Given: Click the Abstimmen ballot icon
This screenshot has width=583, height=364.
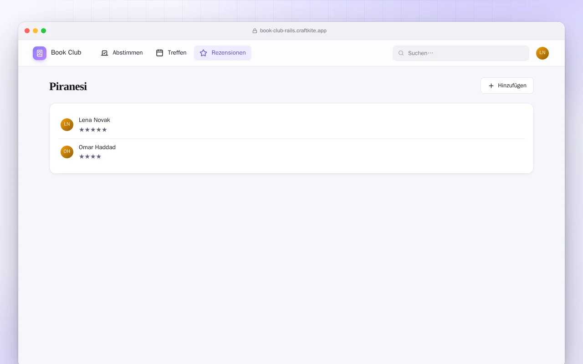Looking at the screenshot, I should 105,53.
